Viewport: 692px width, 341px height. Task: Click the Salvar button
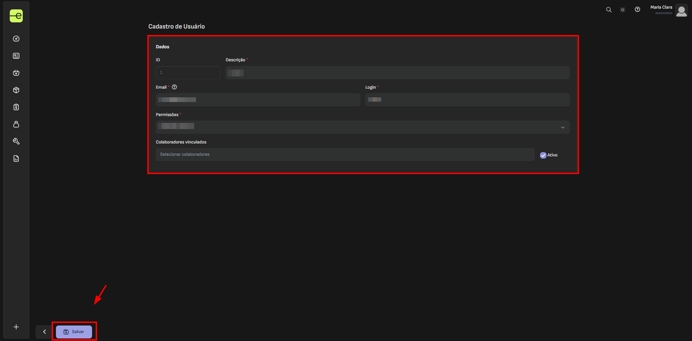[x=74, y=332]
